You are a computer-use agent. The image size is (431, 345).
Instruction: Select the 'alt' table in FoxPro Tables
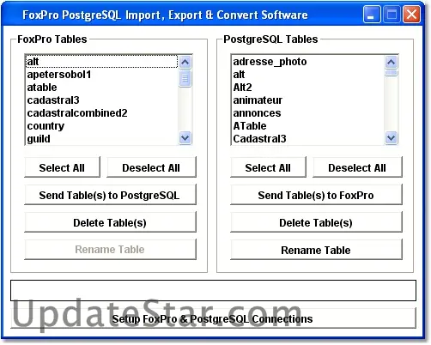point(101,62)
